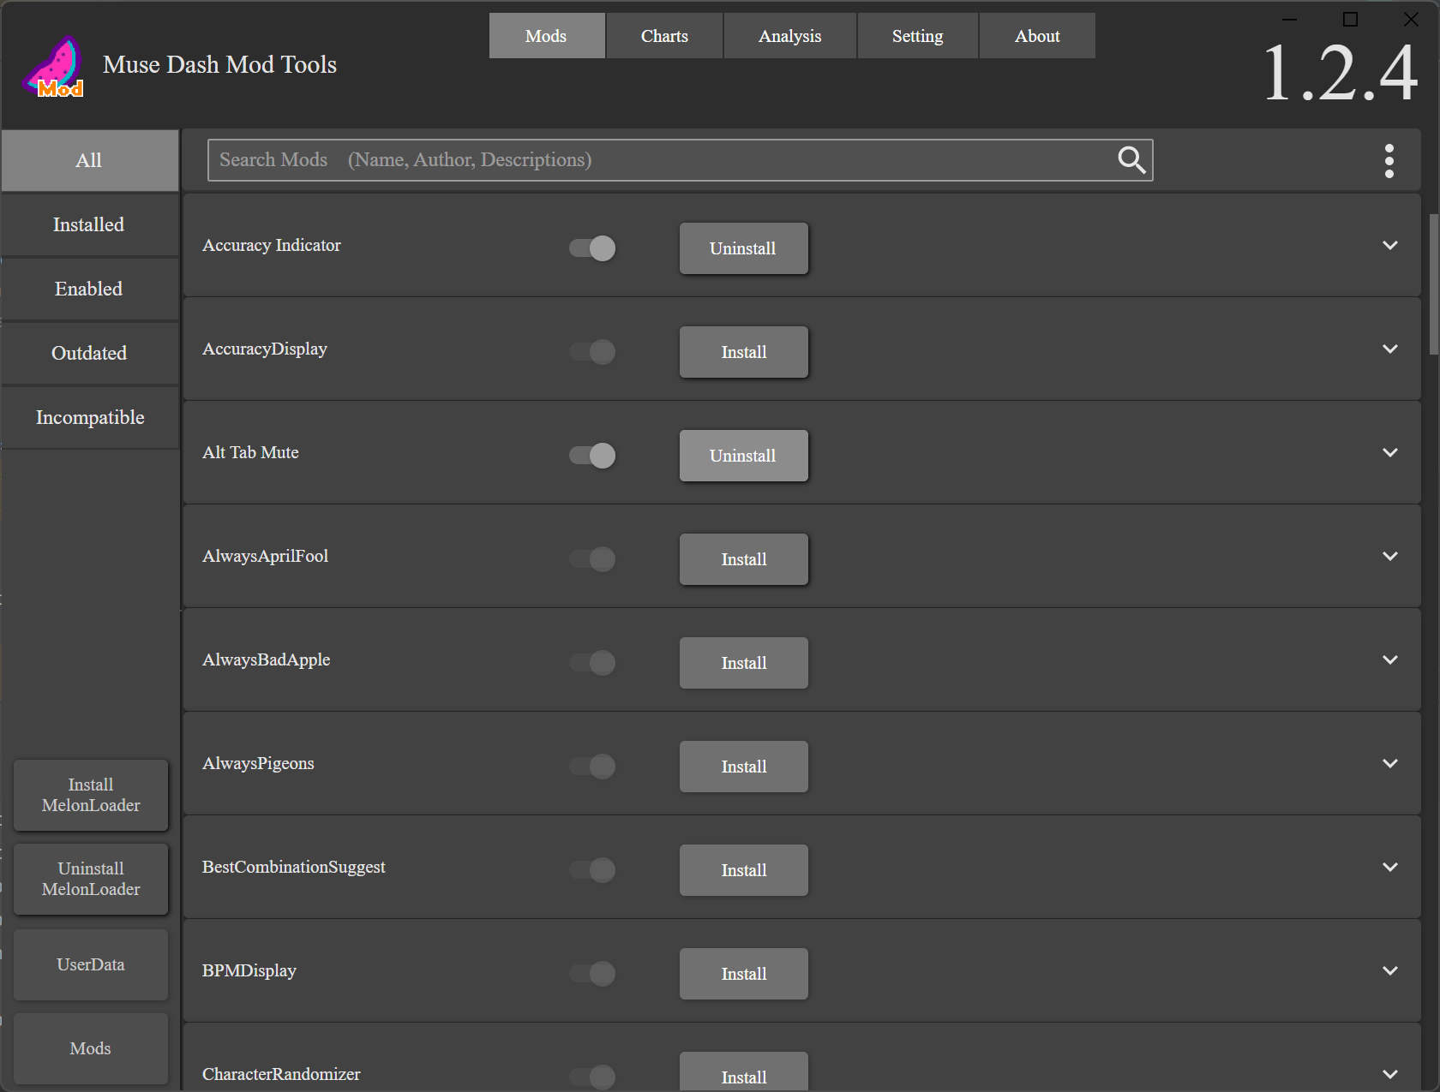Minimize the application window
This screenshot has height=1092, width=1440.
click(x=1289, y=19)
